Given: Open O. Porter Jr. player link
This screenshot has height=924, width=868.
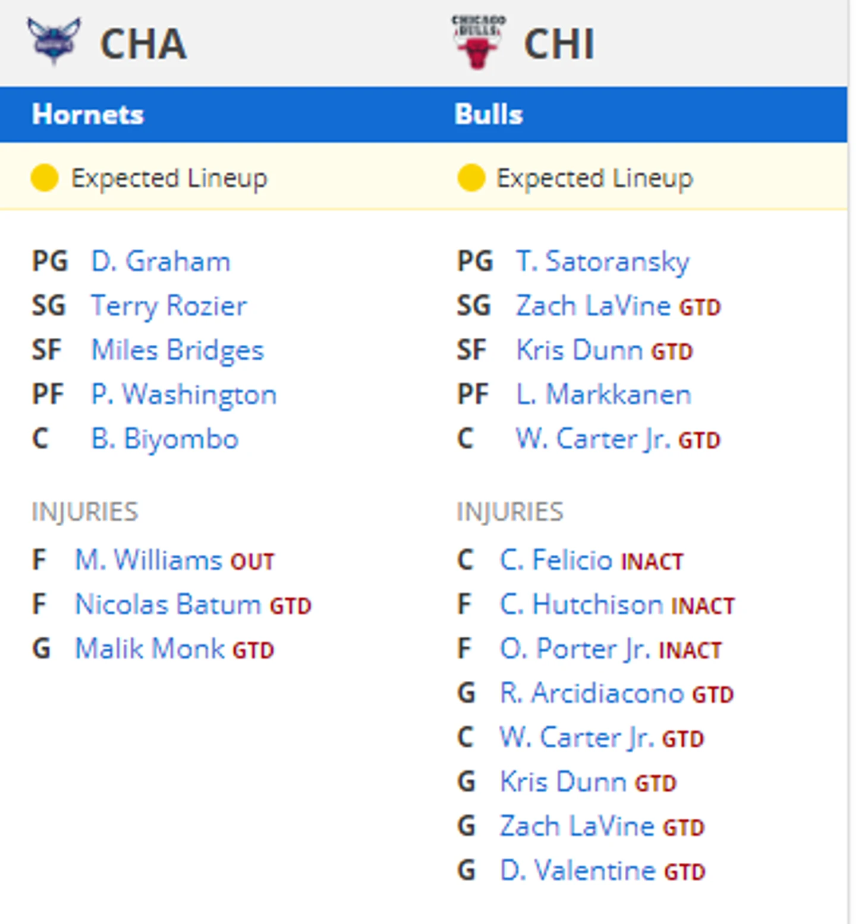Looking at the screenshot, I should tap(575, 649).
